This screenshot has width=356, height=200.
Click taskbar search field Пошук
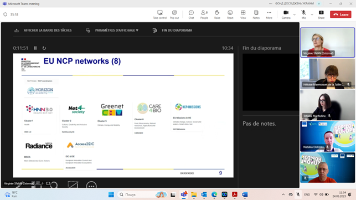[143, 194]
